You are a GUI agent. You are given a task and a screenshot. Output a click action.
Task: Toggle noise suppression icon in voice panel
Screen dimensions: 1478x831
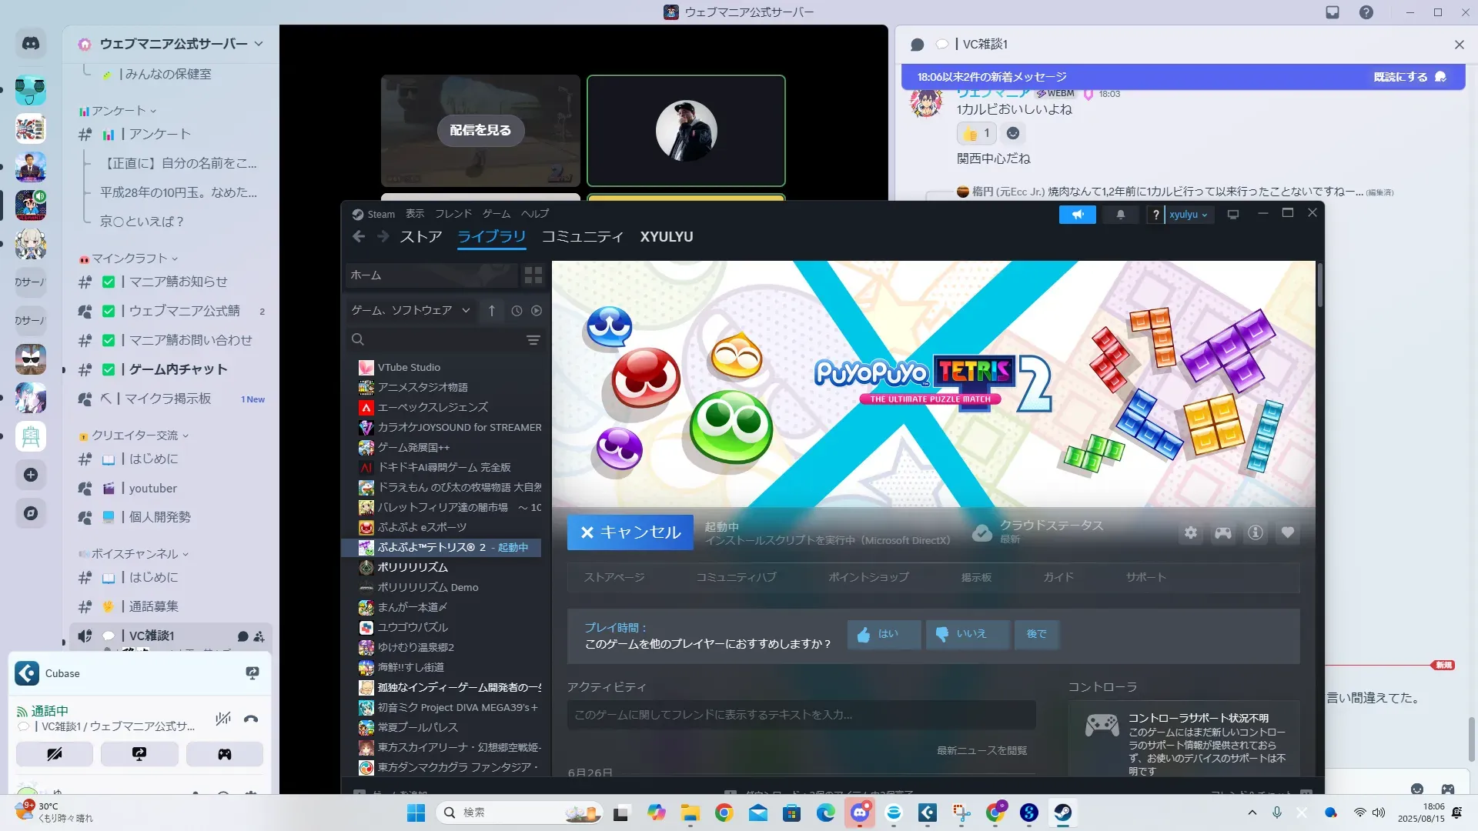pos(223,719)
